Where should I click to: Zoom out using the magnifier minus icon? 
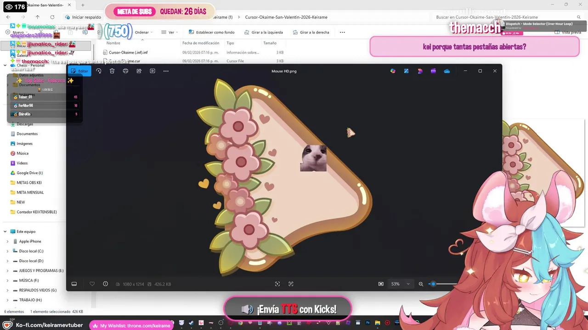pos(421,284)
